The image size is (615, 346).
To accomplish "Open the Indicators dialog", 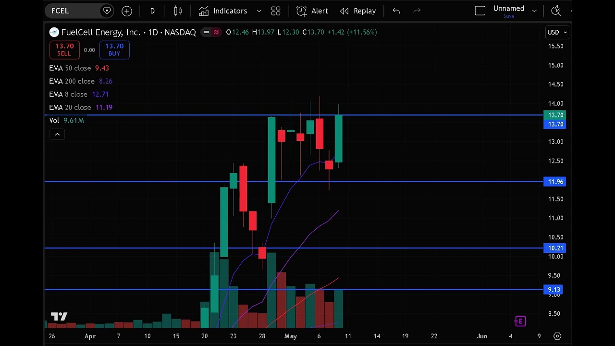I will [223, 11].
